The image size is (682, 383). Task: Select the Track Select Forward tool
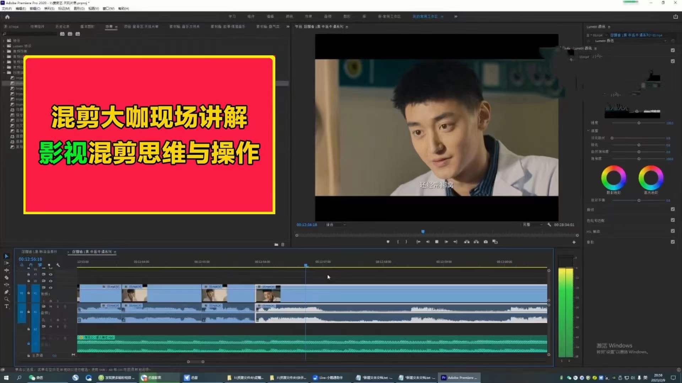coord(6,263)
